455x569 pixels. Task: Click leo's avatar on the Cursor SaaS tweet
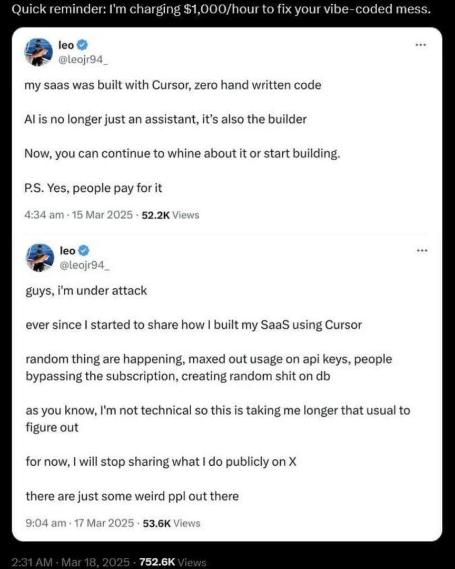(39, 52)
